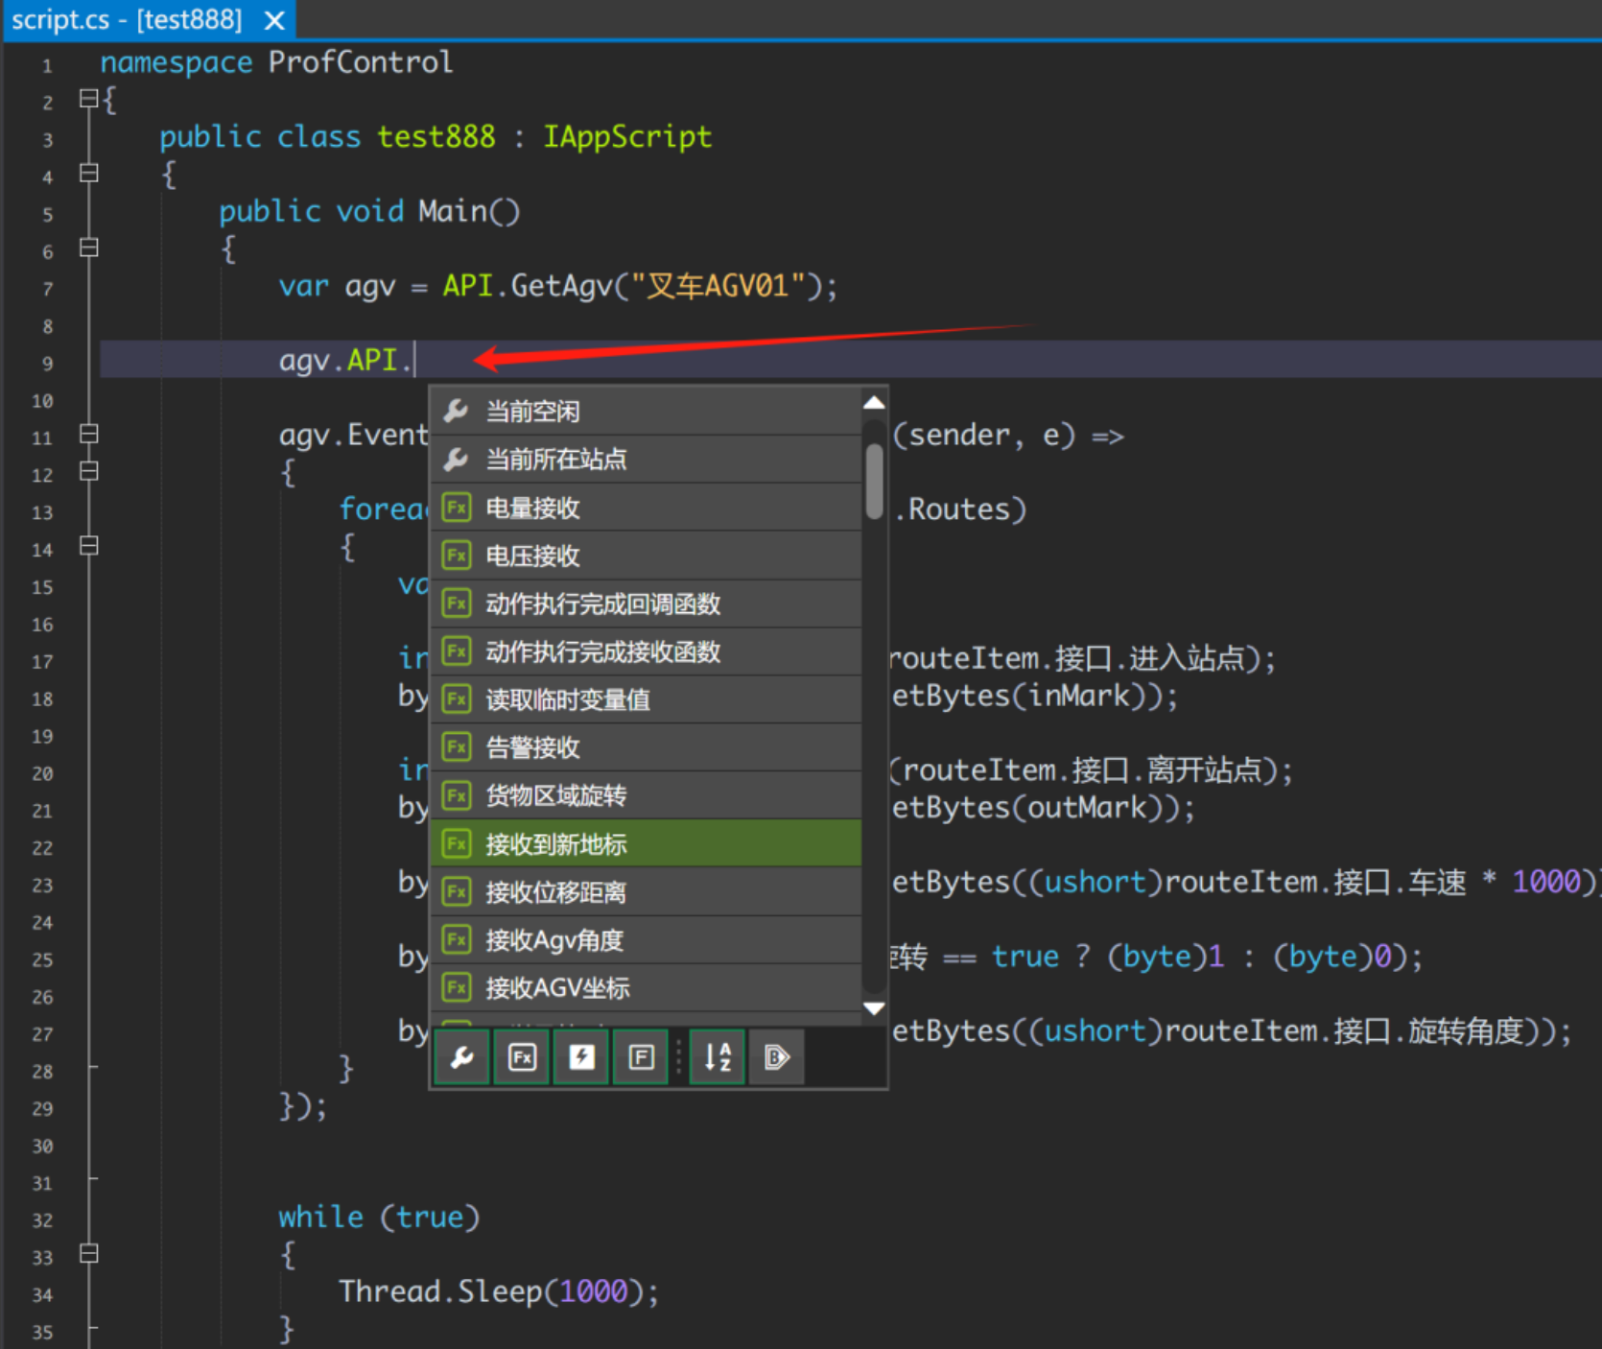Click the Thread.Sleep(1000) statement
Screen dimensions: 1602x1349
point(499,1291)
